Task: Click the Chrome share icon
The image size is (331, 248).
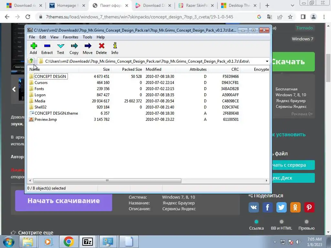Action: 280,17
